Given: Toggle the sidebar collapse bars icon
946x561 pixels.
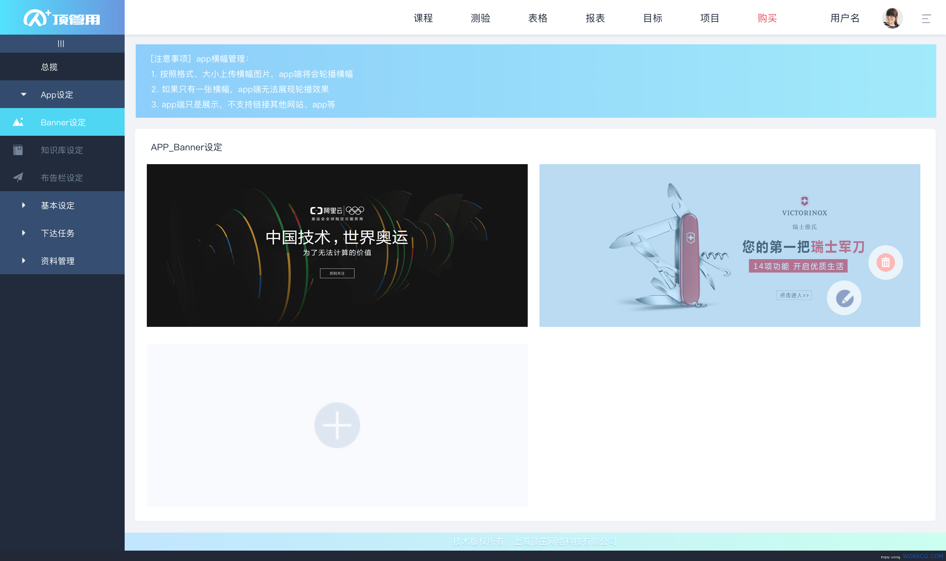Looking at the screenshot, I should 61,44.
